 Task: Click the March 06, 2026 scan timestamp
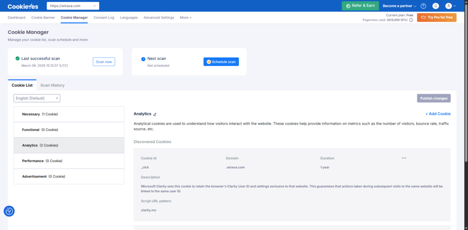pyautogui.click(x=44, y=66)
